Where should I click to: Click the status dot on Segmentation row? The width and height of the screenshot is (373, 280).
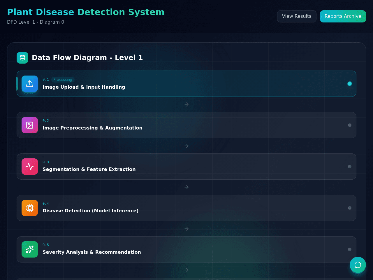[350, 167]
